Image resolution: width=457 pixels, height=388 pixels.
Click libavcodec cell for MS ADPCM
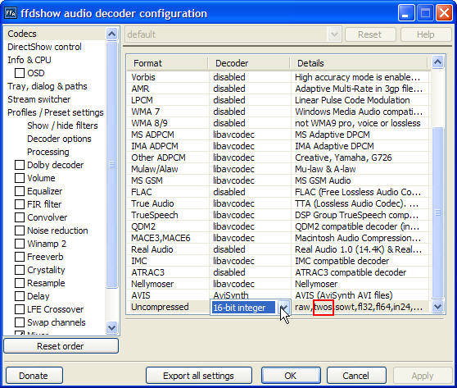pyautogui.click(x=250, y=135)
